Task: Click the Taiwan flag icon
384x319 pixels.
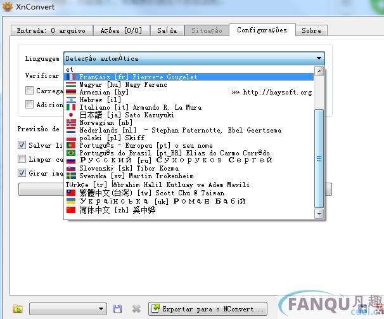Action: pos(71,193)
